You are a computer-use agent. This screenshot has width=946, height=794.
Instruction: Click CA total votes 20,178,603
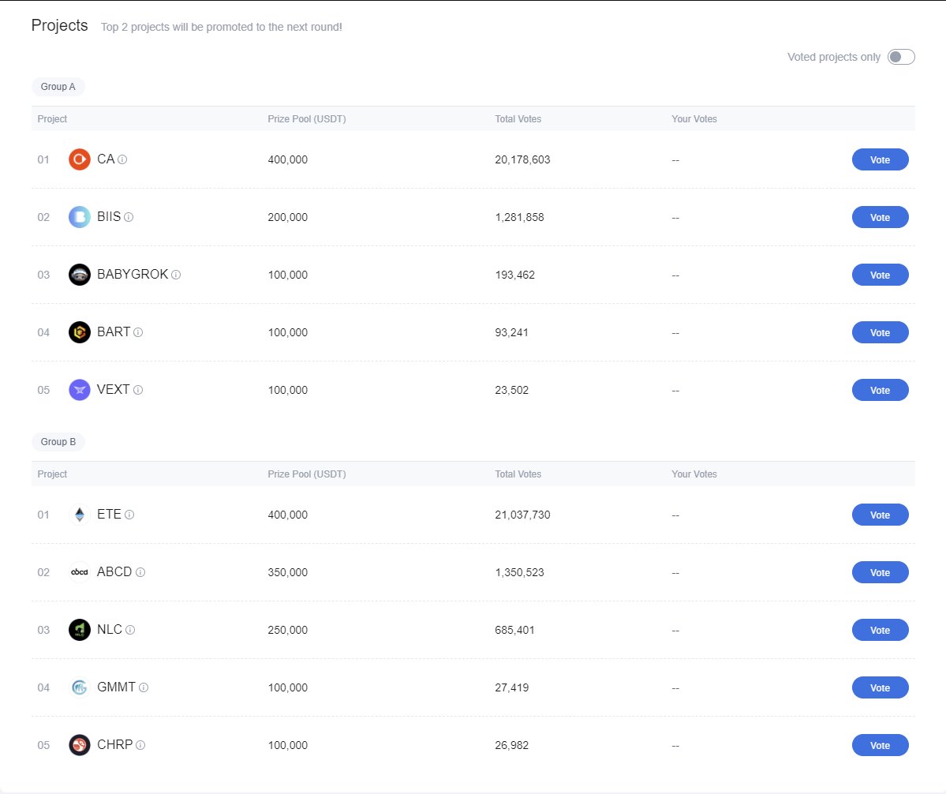pos(522,160)
